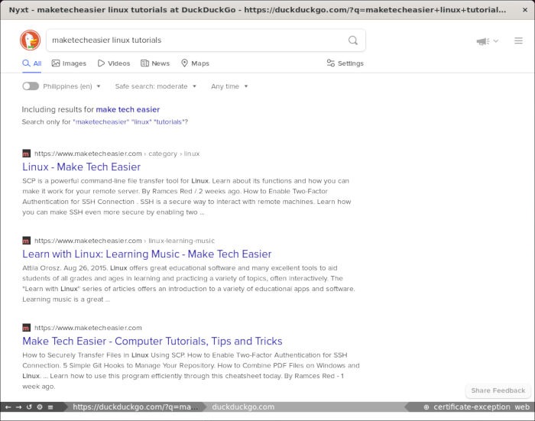Close the Nyxt window with X
The height and width of the screenshot is (421, 535).
click(525, 10)
